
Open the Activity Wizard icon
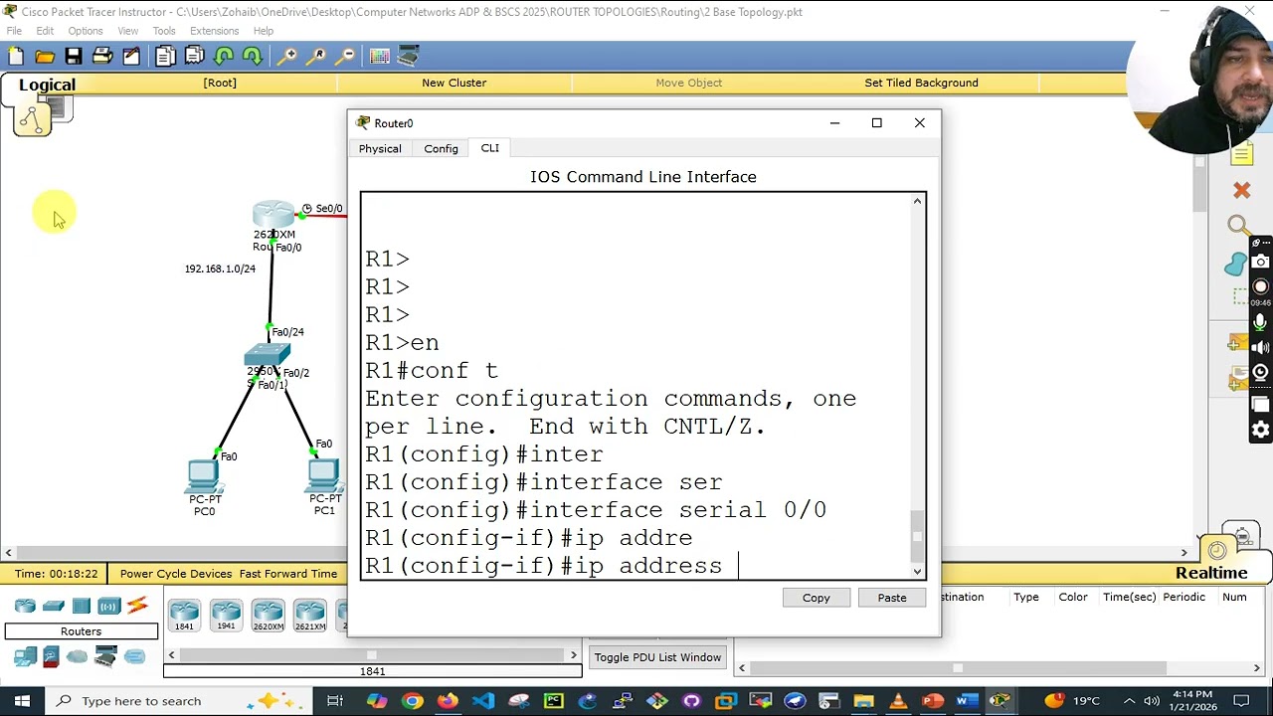click(x=131, y=57)
